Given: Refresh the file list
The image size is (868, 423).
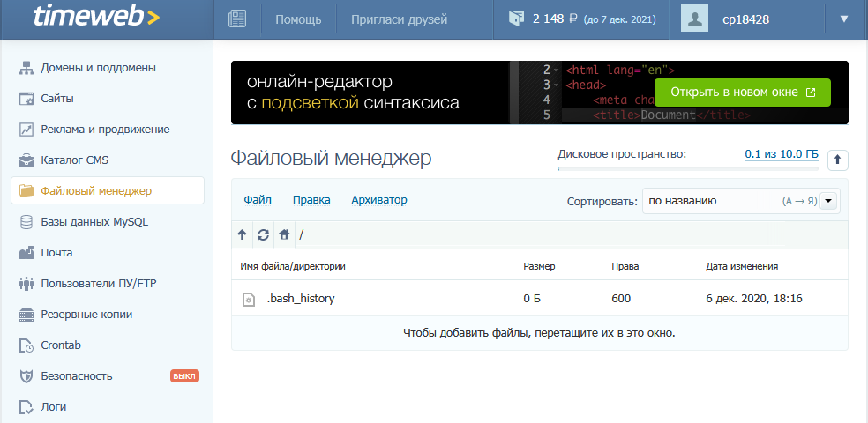Looking at the screenshot, I should tap(264, 235).
